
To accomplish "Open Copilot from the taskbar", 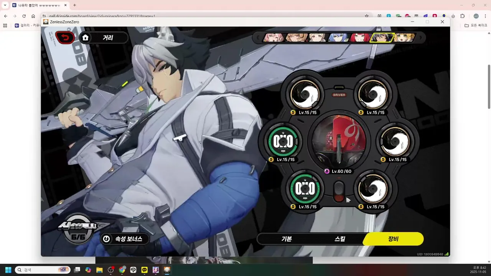I will [88, 270].
